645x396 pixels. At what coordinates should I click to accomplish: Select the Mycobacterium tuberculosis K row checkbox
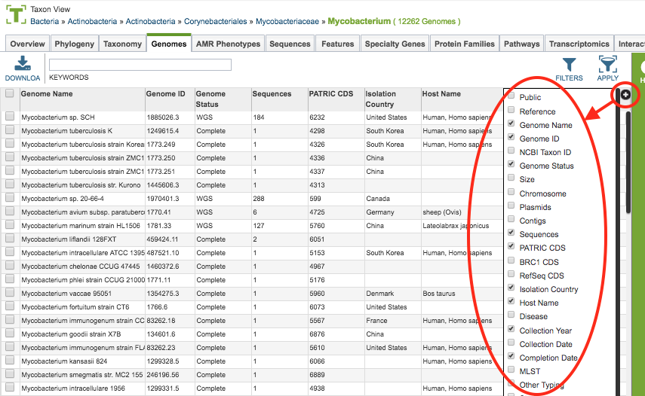pyautogui.click(x=10, y=130)
